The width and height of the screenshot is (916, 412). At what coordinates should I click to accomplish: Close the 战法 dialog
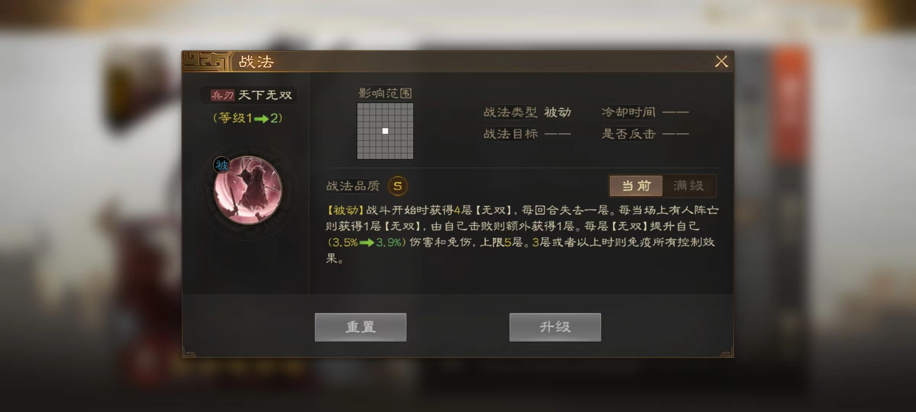tap(721, 61)
